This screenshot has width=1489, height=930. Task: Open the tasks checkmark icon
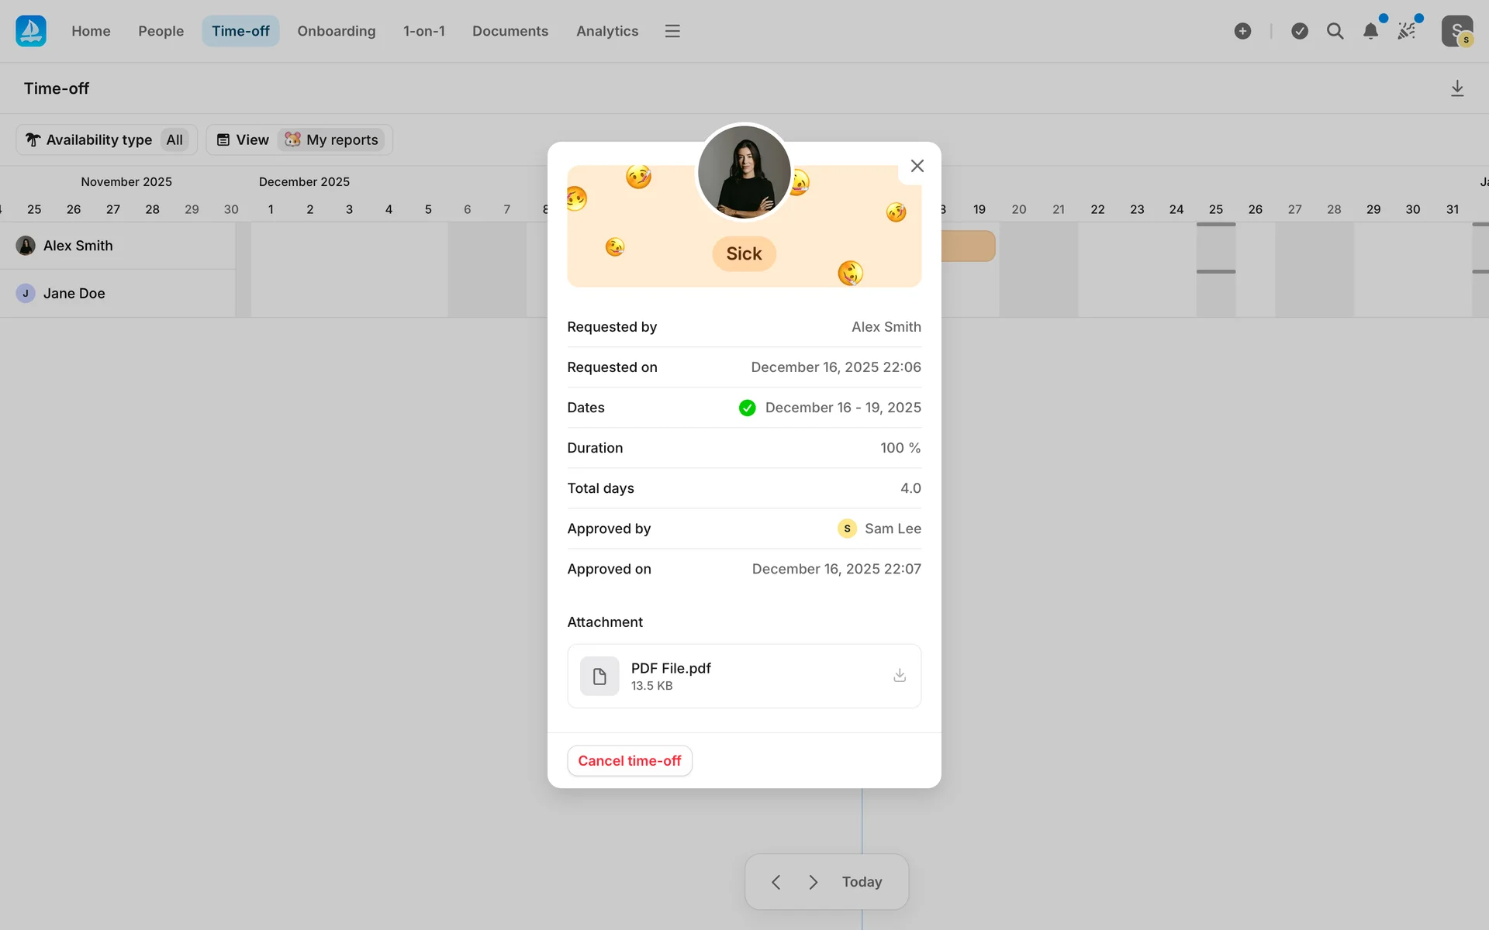pos(1300,31)
